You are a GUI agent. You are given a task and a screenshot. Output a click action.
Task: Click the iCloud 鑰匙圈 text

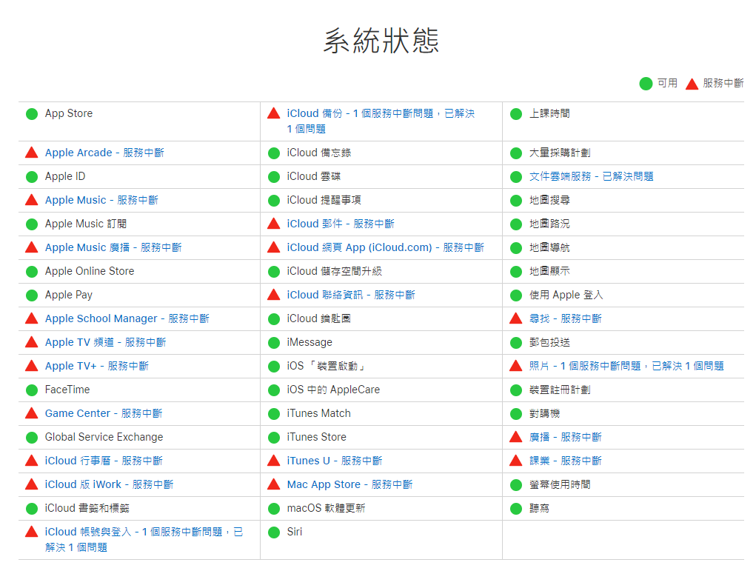click(318, 318)
